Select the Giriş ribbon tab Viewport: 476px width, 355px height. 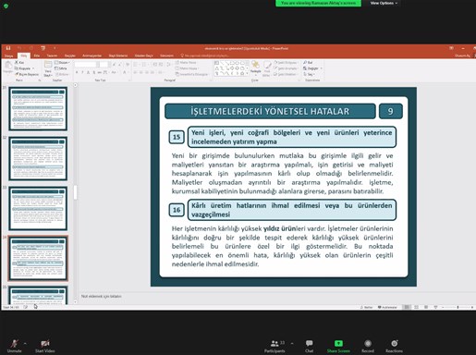24,55
